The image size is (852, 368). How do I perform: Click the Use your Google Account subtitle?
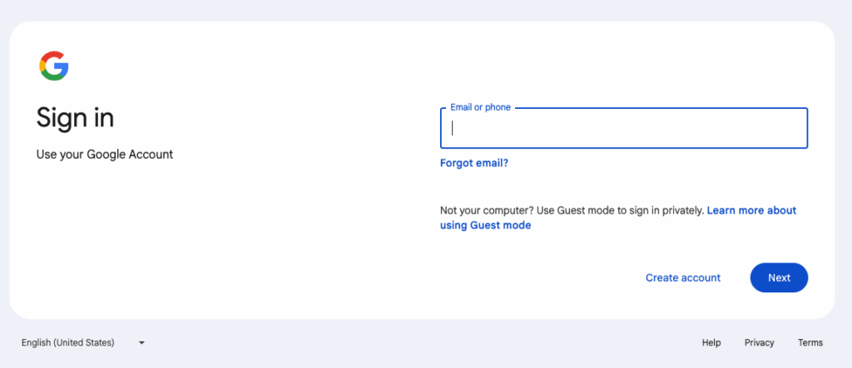pos(104,155)
